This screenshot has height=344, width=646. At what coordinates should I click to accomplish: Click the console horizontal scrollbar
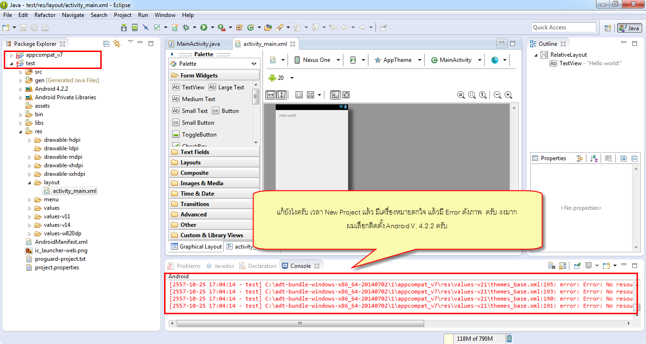tap(300, 323)
